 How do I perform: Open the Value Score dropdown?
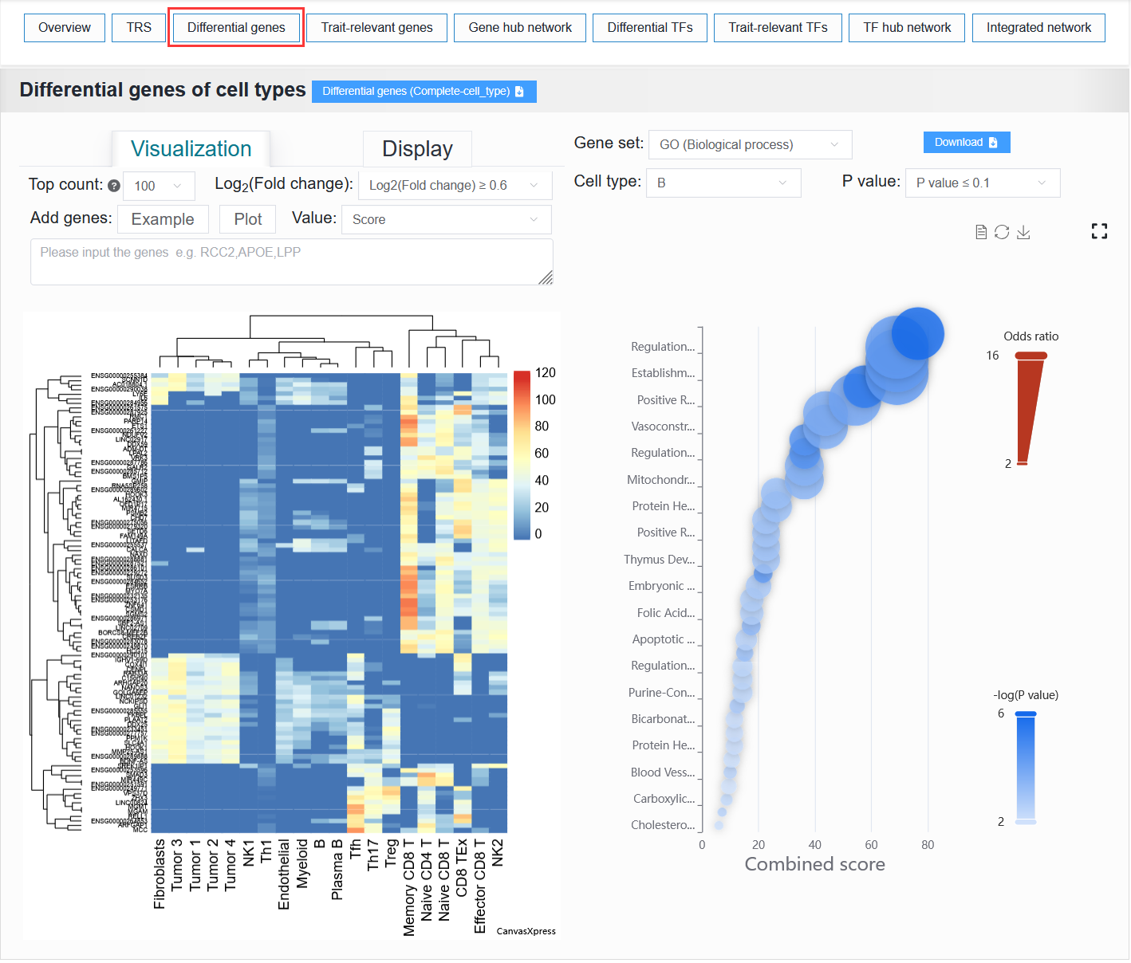(x=447, y=219)
